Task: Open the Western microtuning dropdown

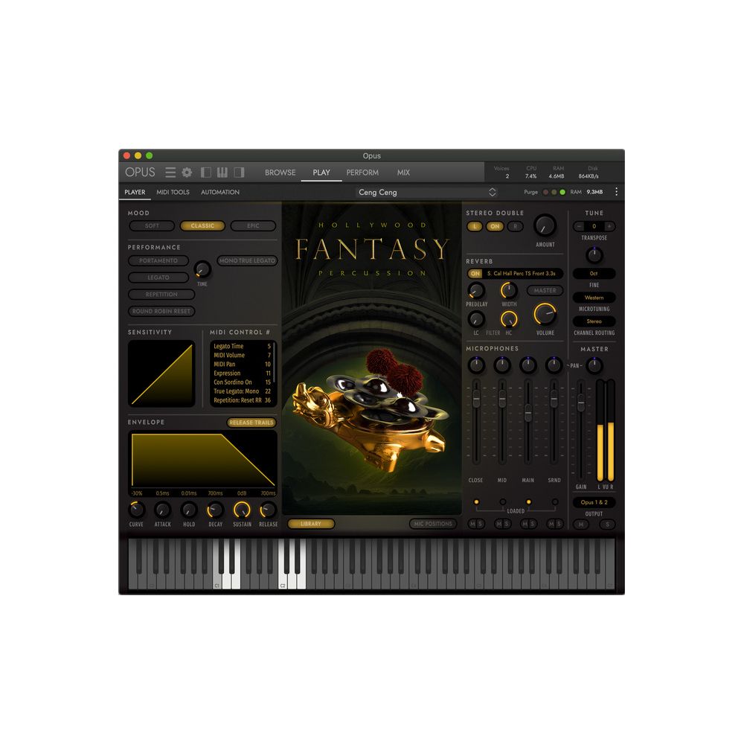Action: 594,298
